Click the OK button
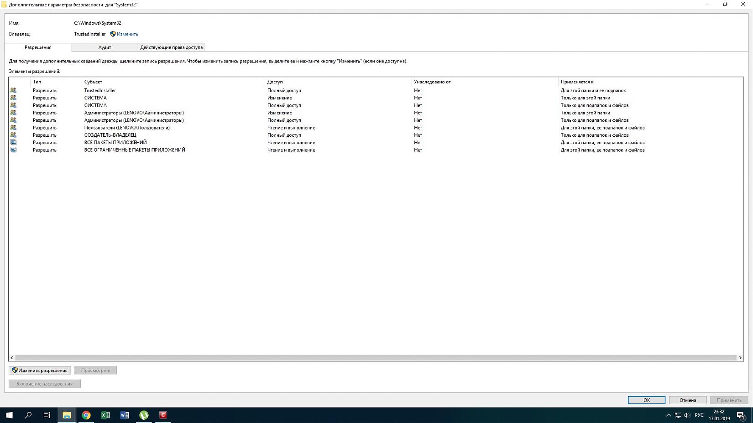Image resolution: width=753 pixels, height=423 pixels. click(x=646, y=400)
